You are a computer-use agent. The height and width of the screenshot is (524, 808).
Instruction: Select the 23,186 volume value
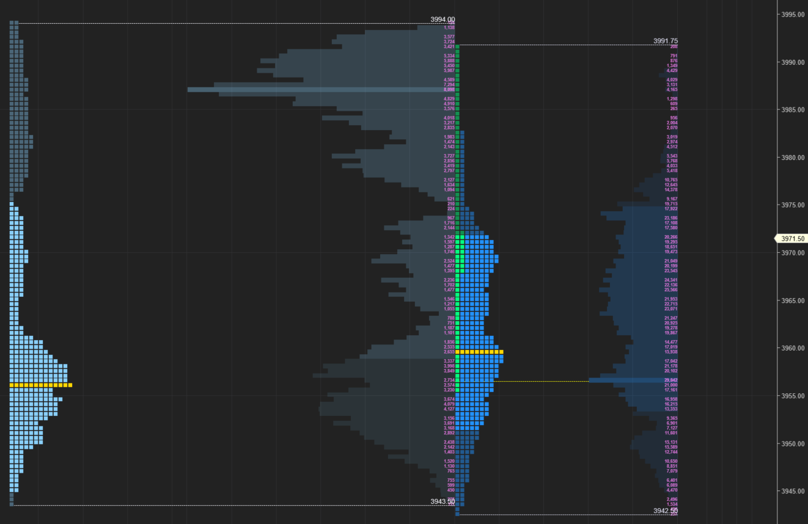tap(671, 218)
